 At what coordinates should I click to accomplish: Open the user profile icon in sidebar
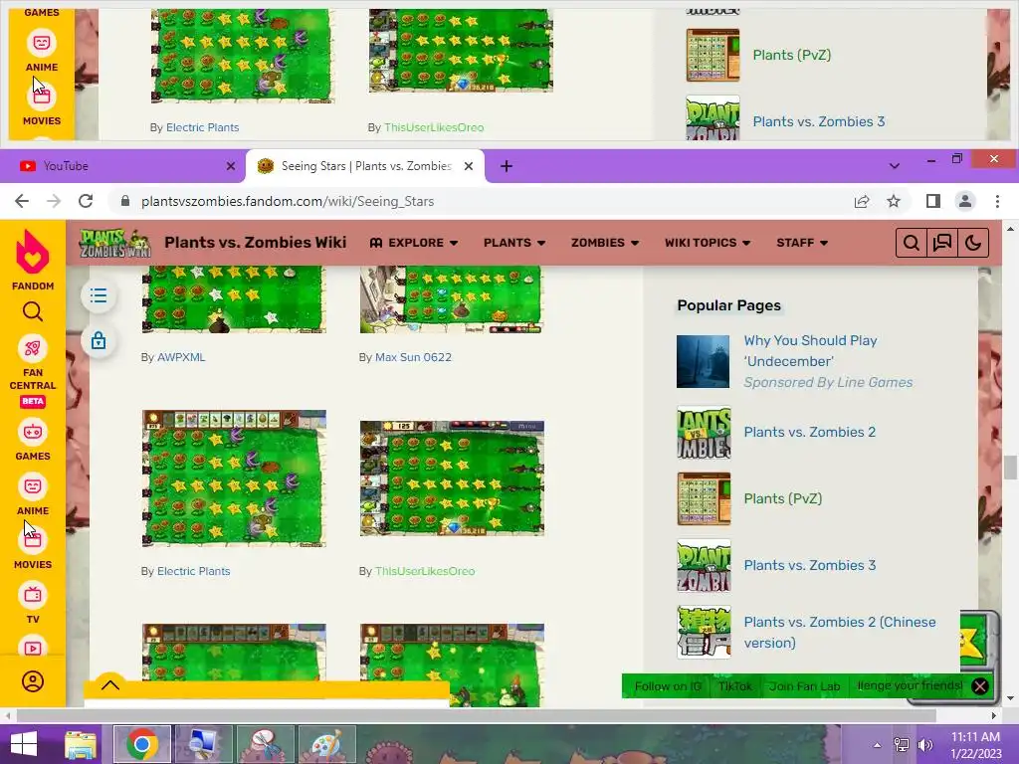click(x=33, y=681)
